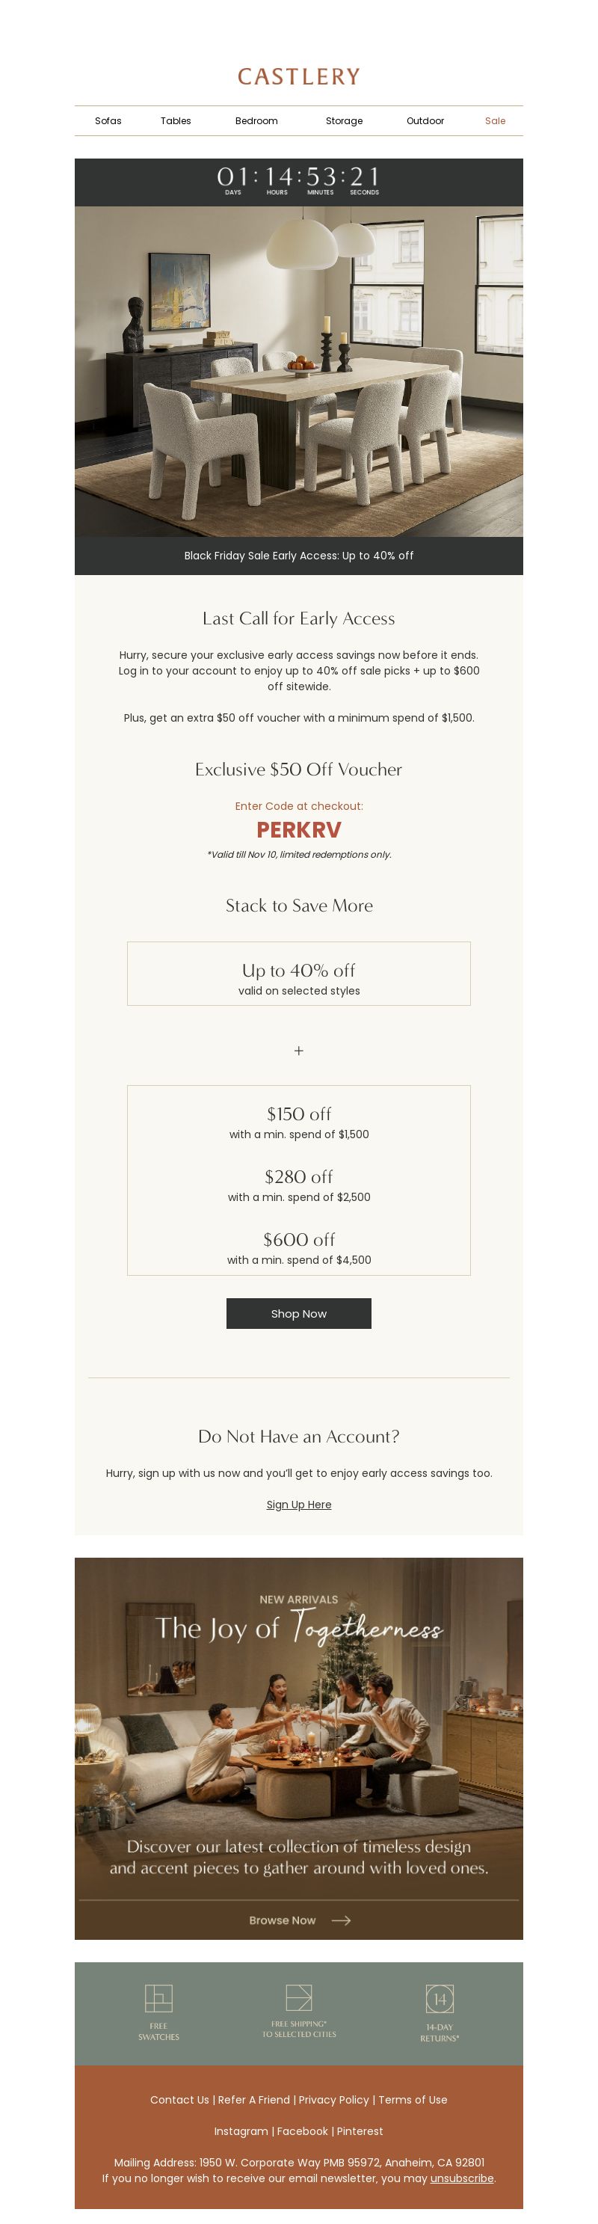View the Privacy Policy link
Image resolution: width=598 pixels, height=2224 pixels.
tap(334, 2100)
